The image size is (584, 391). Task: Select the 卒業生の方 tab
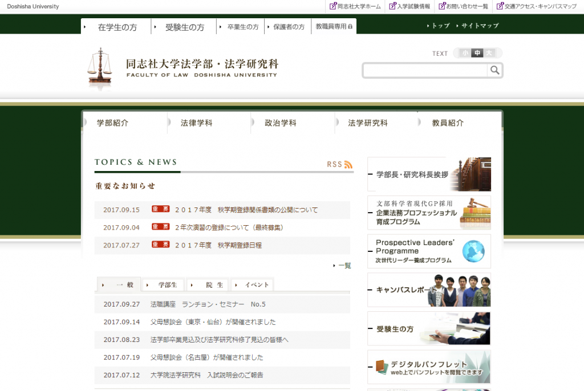240,27
